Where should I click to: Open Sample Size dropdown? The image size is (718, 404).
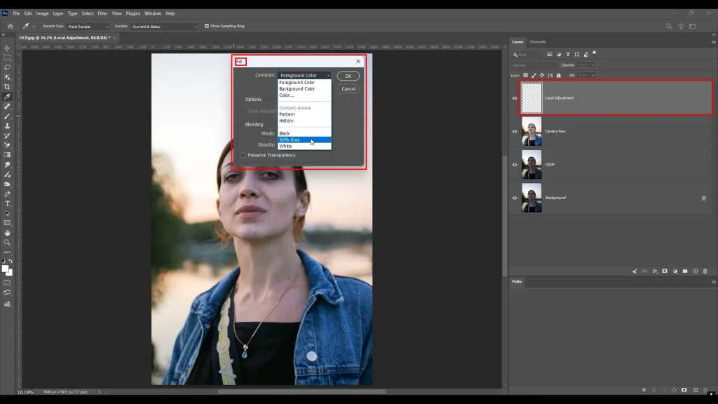coord(88,27)
